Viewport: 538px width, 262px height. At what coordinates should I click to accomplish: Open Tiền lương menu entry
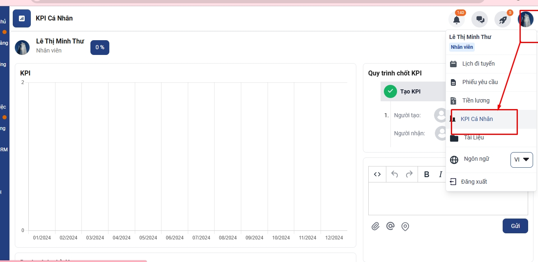coord(476,101)
